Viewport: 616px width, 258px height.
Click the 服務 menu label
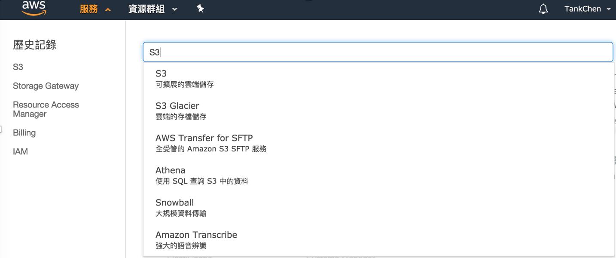(x=89, y=9)
